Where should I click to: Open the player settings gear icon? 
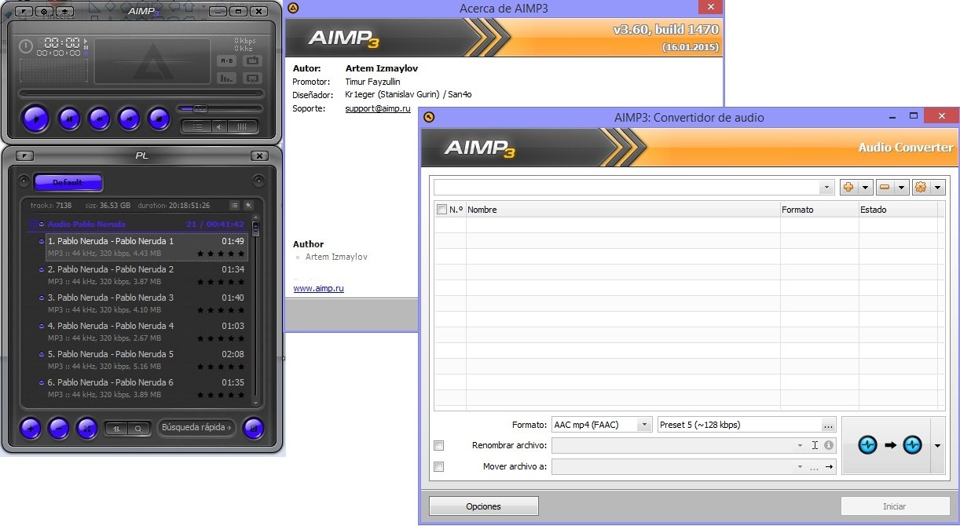pyautogui.click(x=45, y=12)
